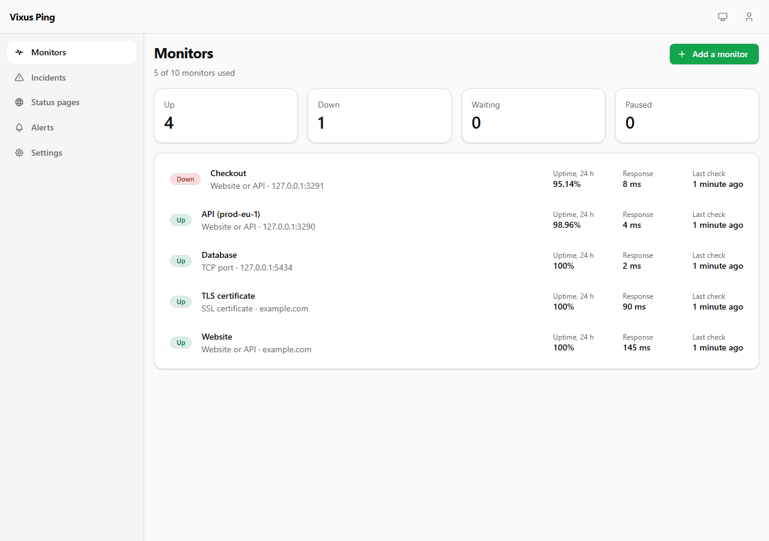Click '5 of 10 monitors used' text
The image size is (769, 541).
195,73
